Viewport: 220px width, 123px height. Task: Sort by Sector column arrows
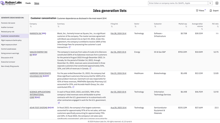click(135, 26)
